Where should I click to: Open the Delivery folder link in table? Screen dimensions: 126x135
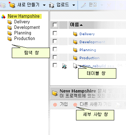87,34
